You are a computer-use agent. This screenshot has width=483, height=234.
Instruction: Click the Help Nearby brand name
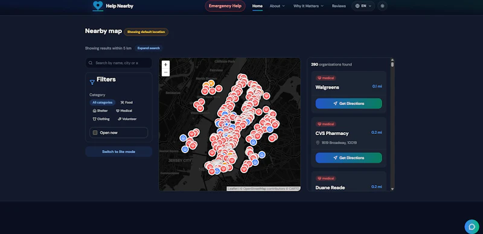120,6
